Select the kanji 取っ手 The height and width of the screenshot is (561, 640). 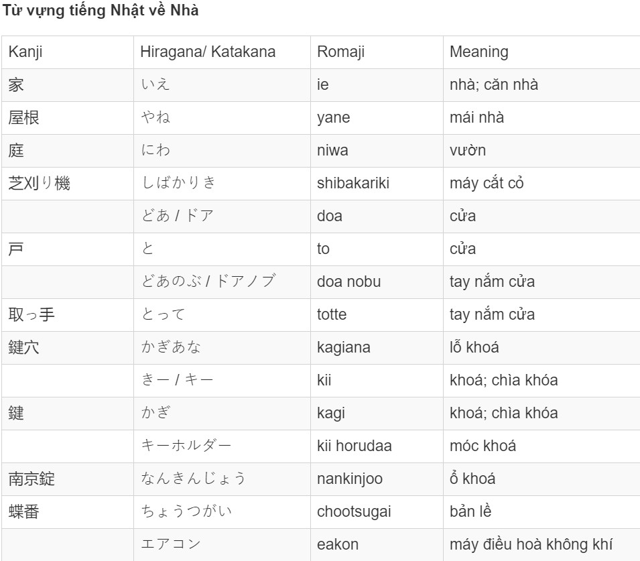pos(31,315)
